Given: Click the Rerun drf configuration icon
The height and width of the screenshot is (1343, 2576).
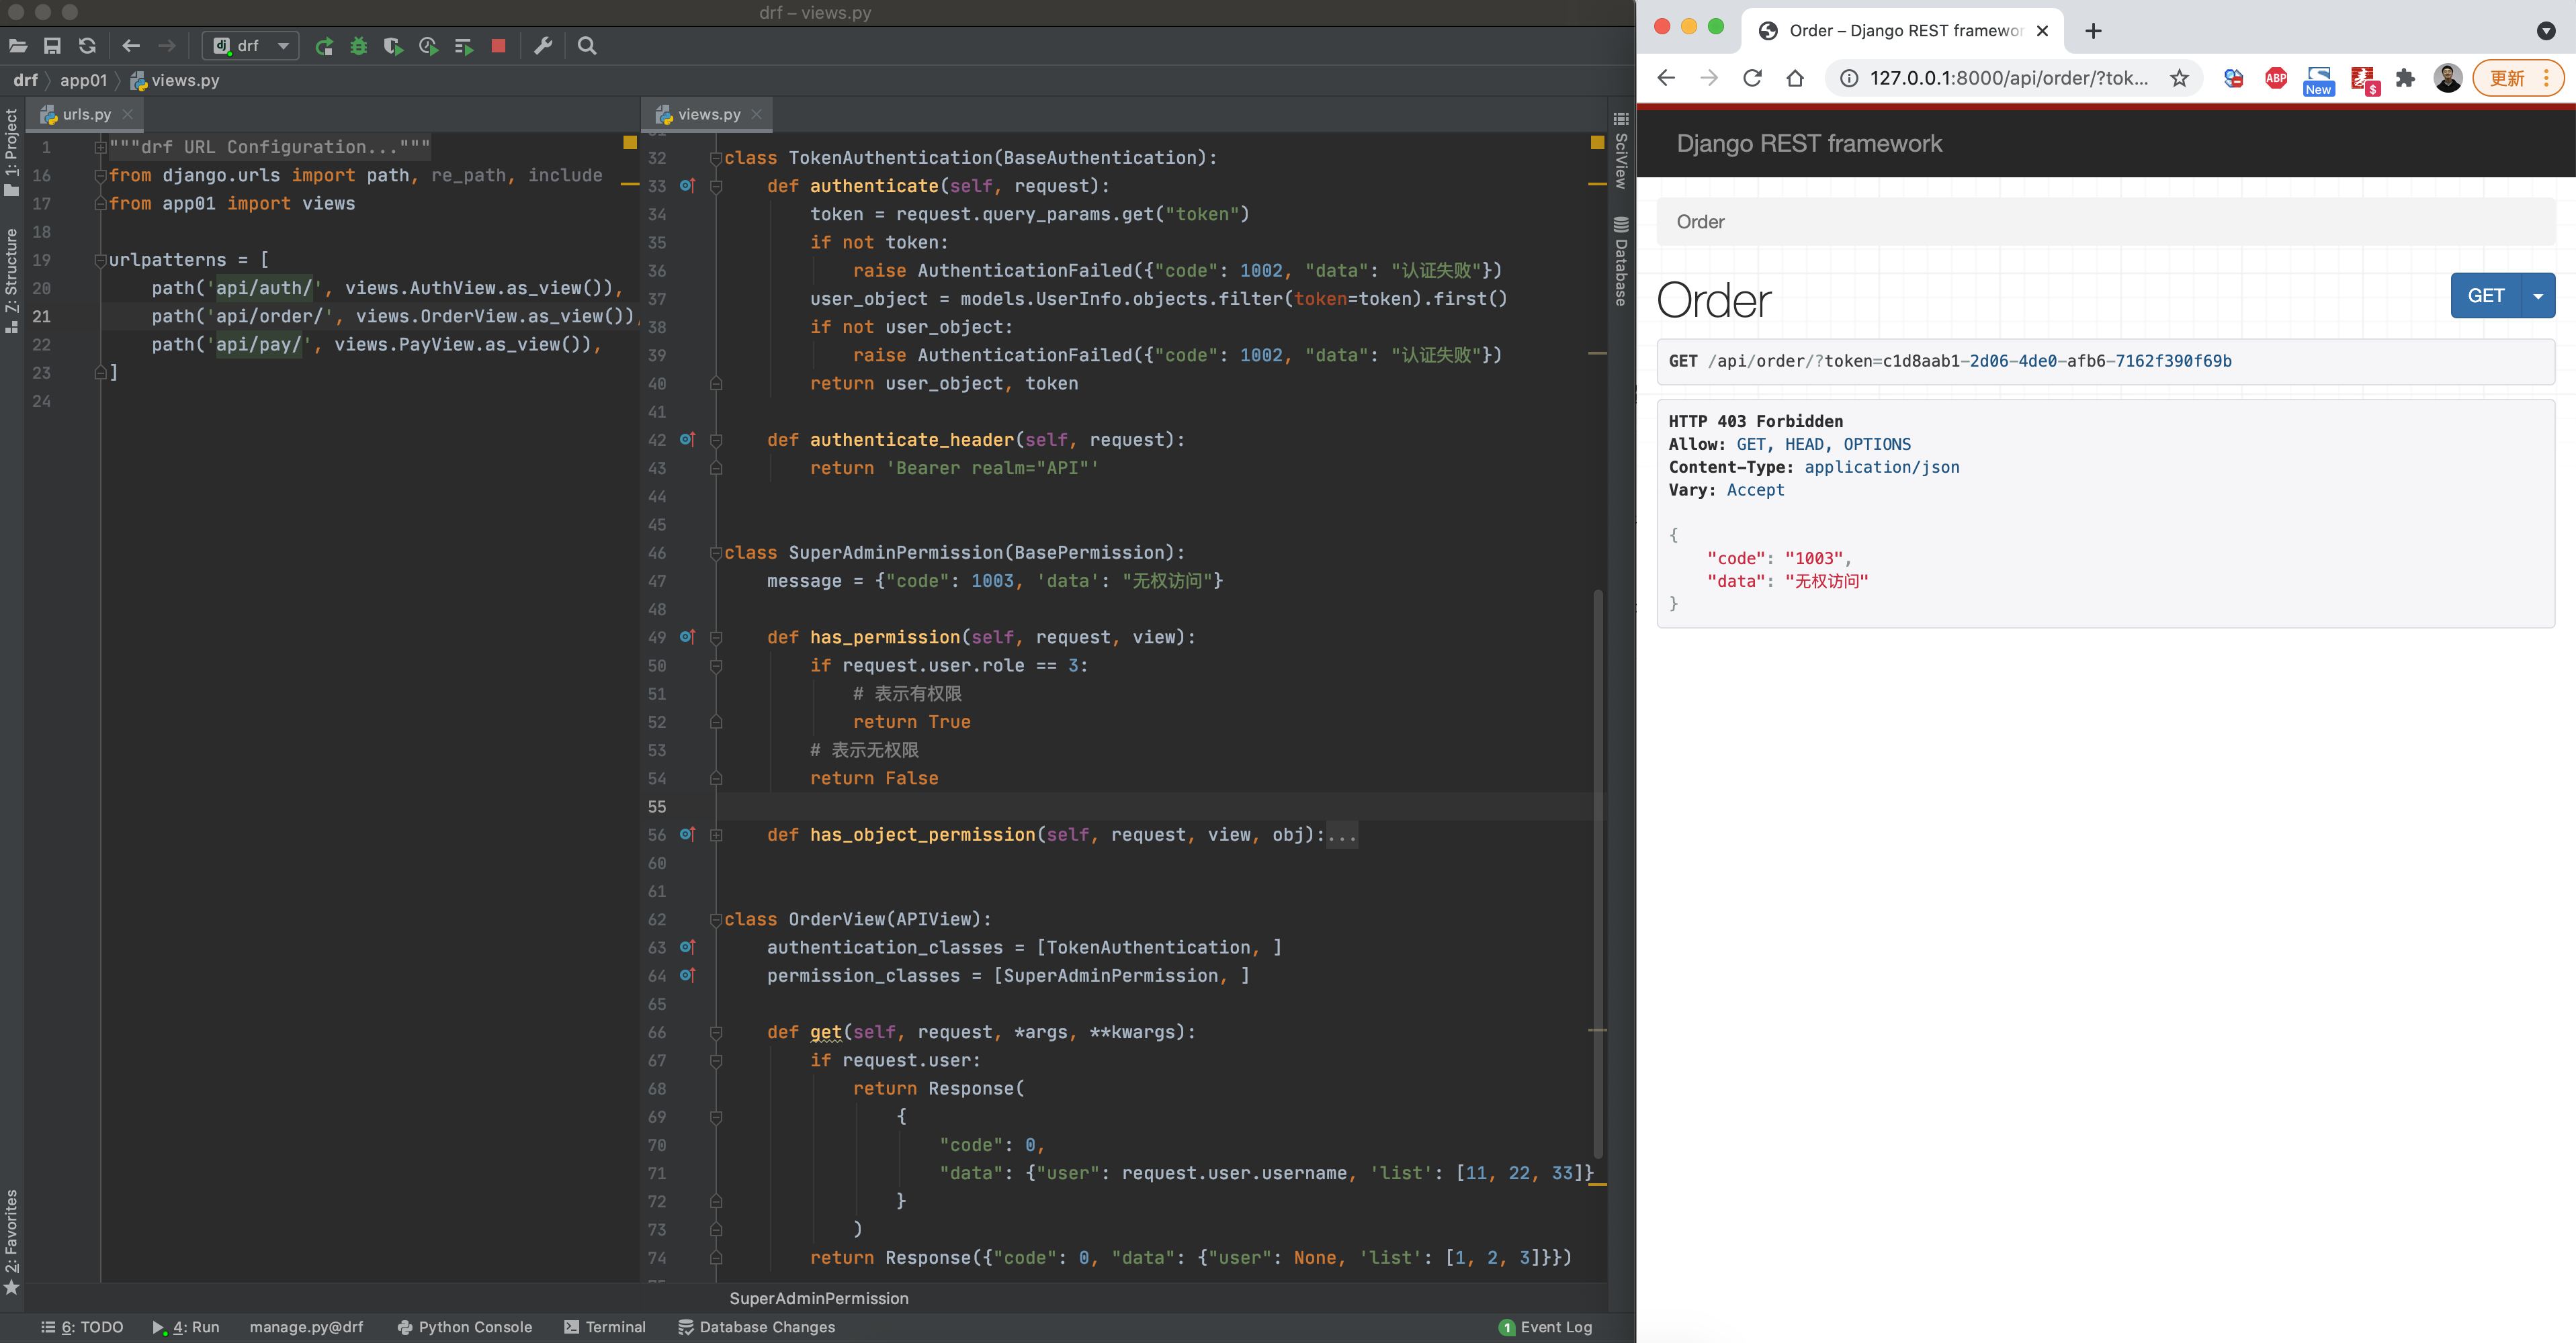Looking at the screenshot, I should pyautogui.click(x=324, y=46).
